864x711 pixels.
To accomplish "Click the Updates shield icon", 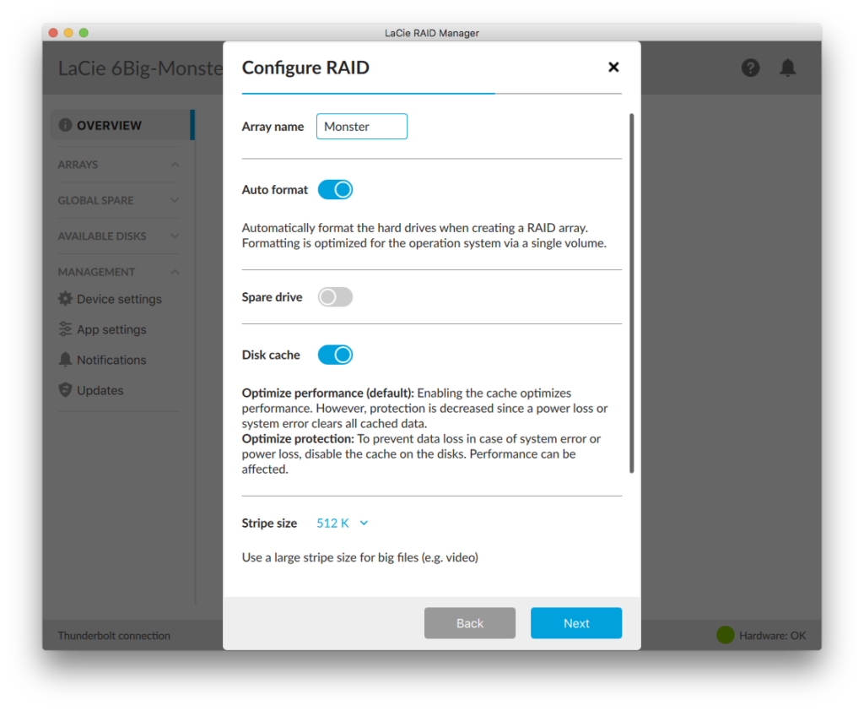I will (x=65, y=390).
